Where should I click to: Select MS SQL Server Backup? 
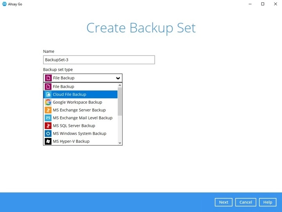(80, 126)
